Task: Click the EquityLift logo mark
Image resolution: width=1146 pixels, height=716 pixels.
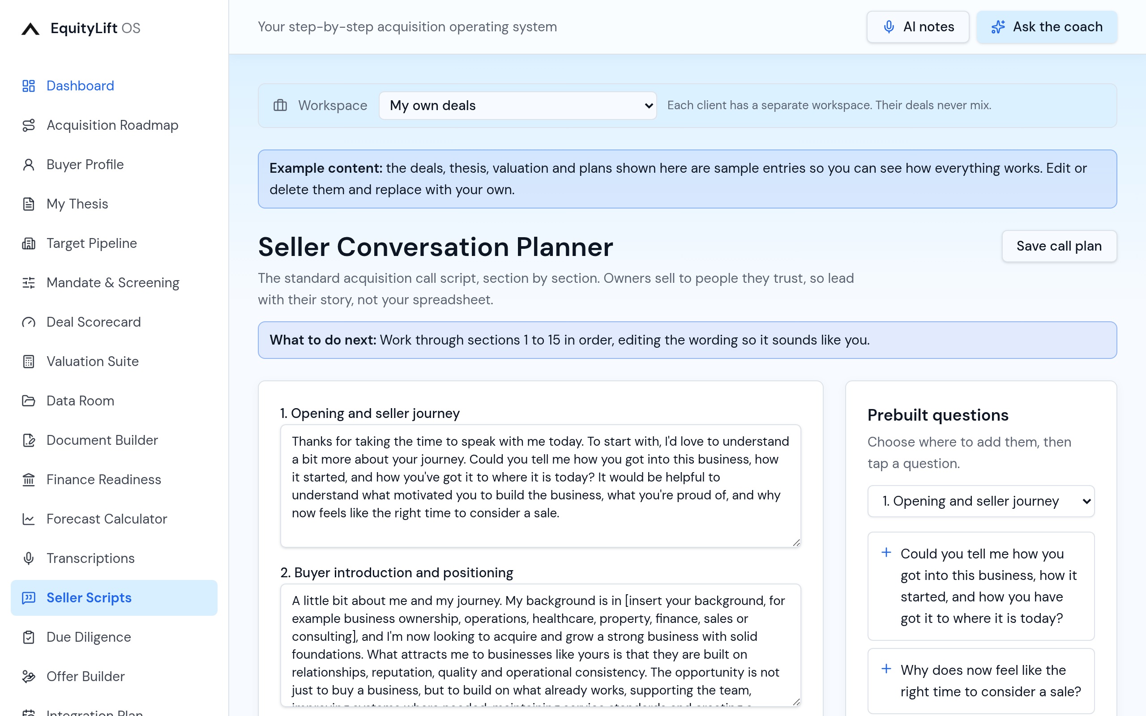Action: click(30, 28)
